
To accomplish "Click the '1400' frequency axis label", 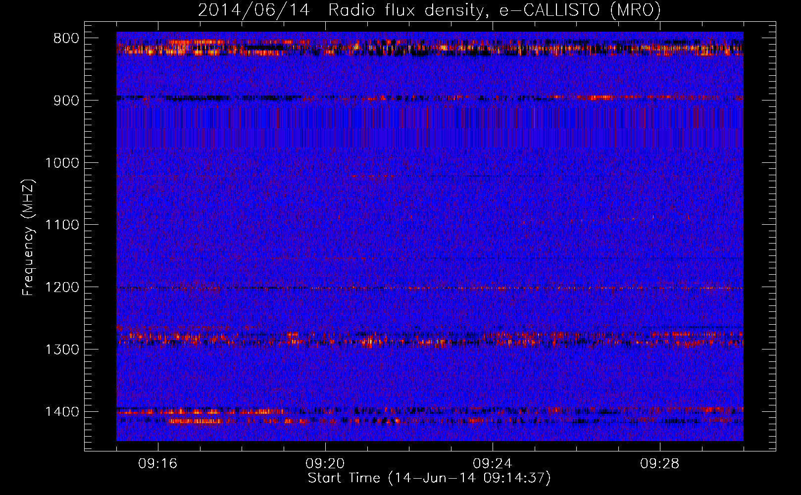I will coord(62,412).
